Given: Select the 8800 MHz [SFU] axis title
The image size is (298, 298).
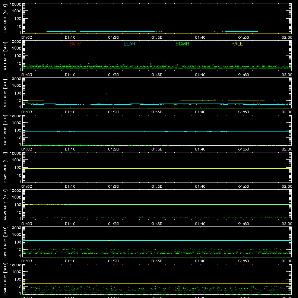Looking at the screenshot, I should point(5,242).
